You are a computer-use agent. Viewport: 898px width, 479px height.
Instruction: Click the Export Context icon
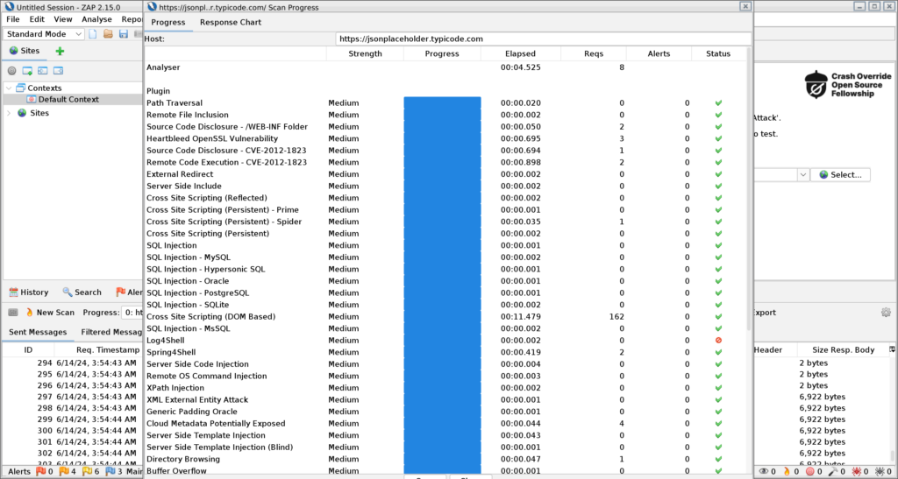[x=58, y=71]
